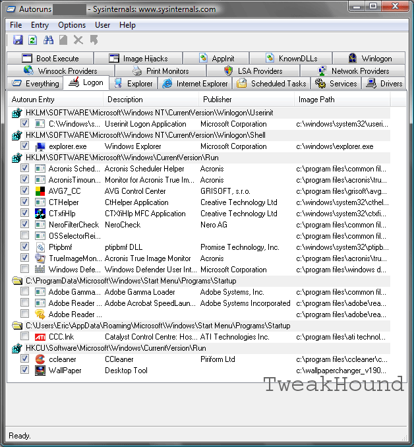Open the Image Hijacks tab
This screenshot has width=414, height=447.
click(138, 59)
